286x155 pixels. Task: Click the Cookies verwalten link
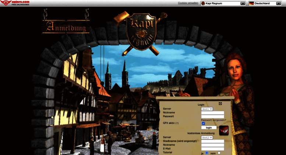188,3
